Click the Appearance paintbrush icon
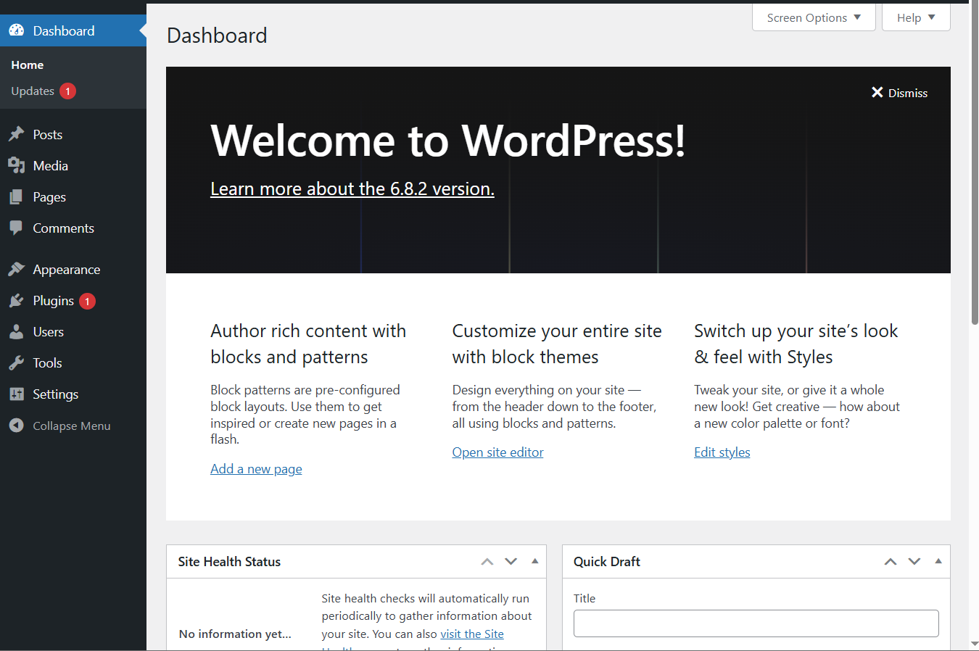 [x=16, y=269]
